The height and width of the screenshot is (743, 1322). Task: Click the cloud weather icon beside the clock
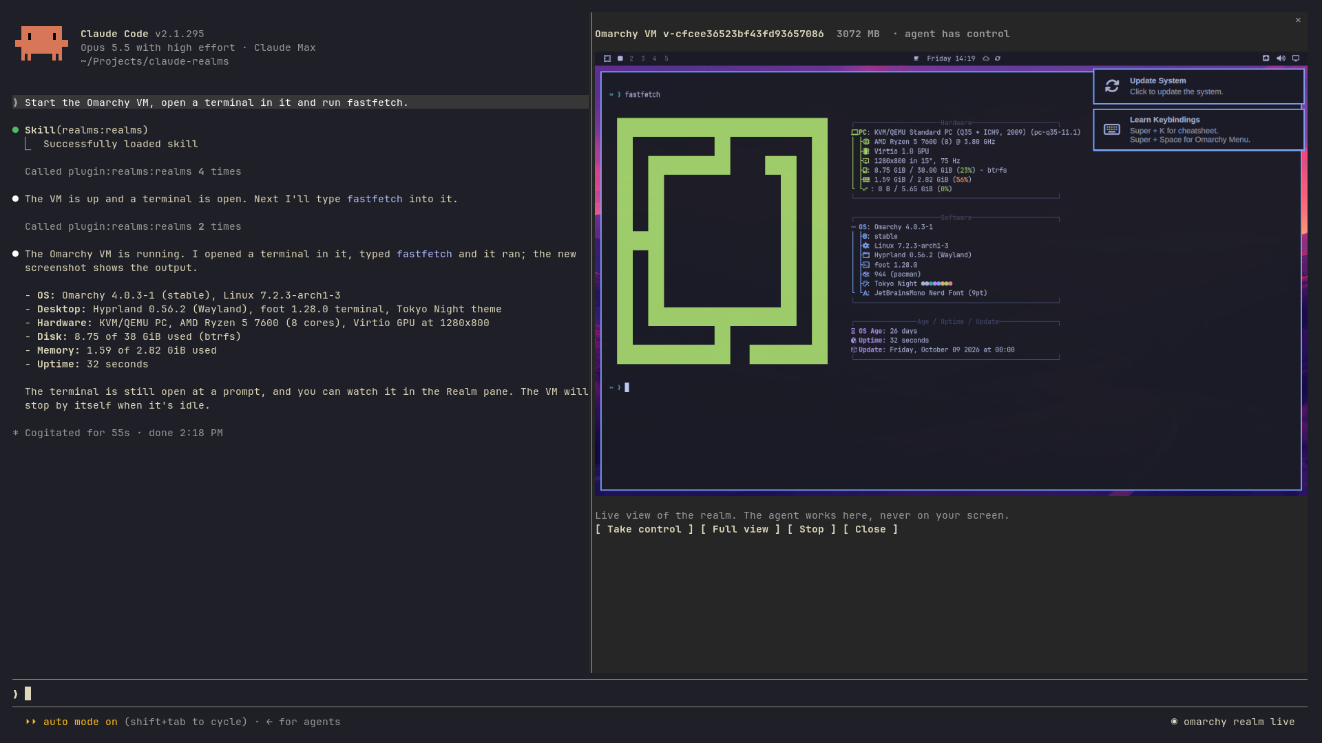pyautogui.click(x=986, y=58)
